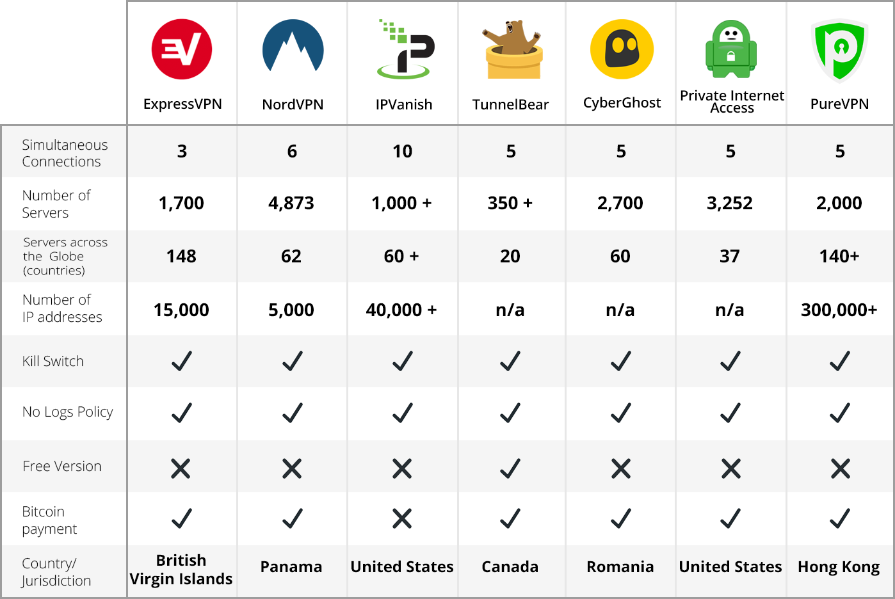Click the CyberGhost yellow ghost logo
Image resolution: width=895 pixels, height=599 pixels.
point(622,49)
